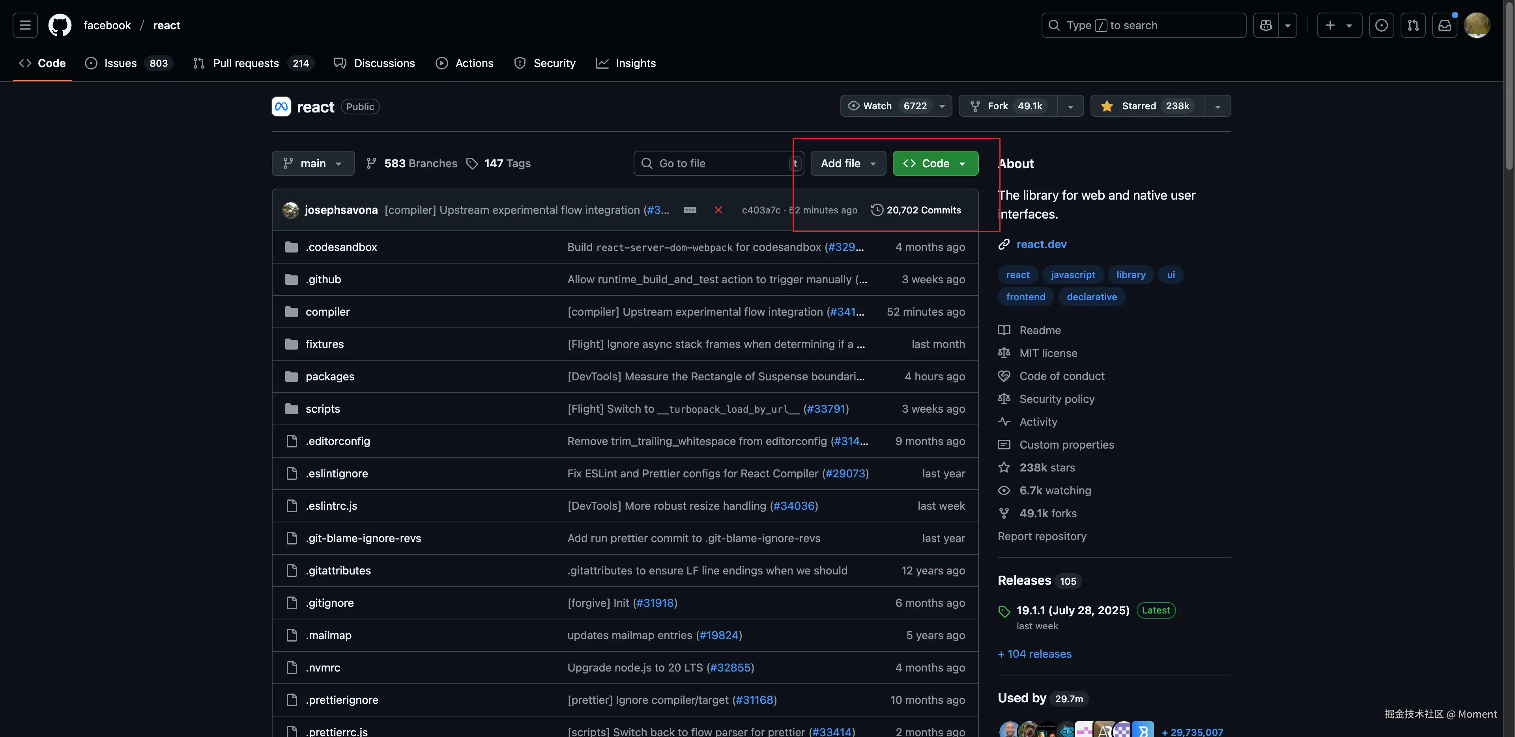Open the main branch selector dropdown
This screenshot has width=1515, height=737.
click(313, 163)
